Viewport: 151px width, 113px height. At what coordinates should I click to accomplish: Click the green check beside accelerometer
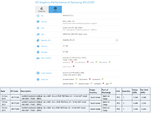tap(77, 79)
